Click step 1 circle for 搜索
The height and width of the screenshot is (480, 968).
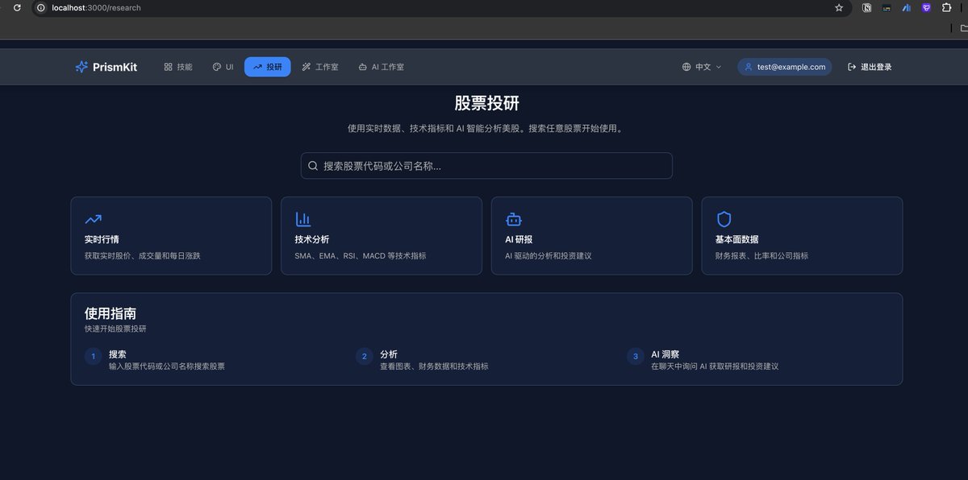coord(94,356)
